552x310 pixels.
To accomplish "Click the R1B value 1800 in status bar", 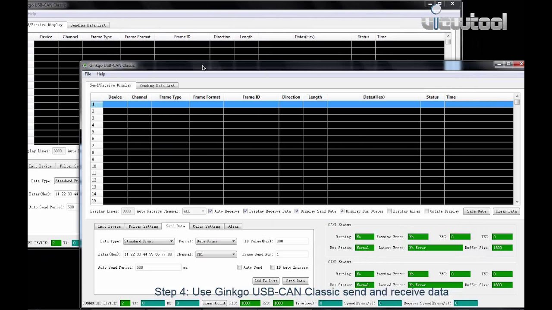I will [x=249, y=303].
